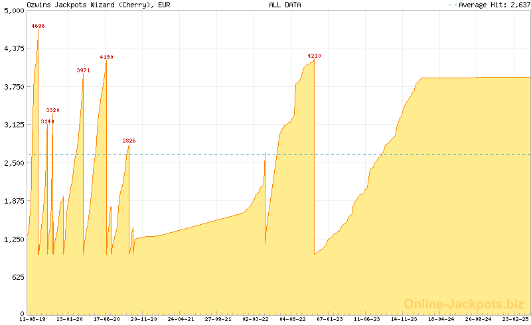Viewport: 531px width, 325px height.
Task: Select the 2,500 y-axis value
Action: (x=12, y=162)
